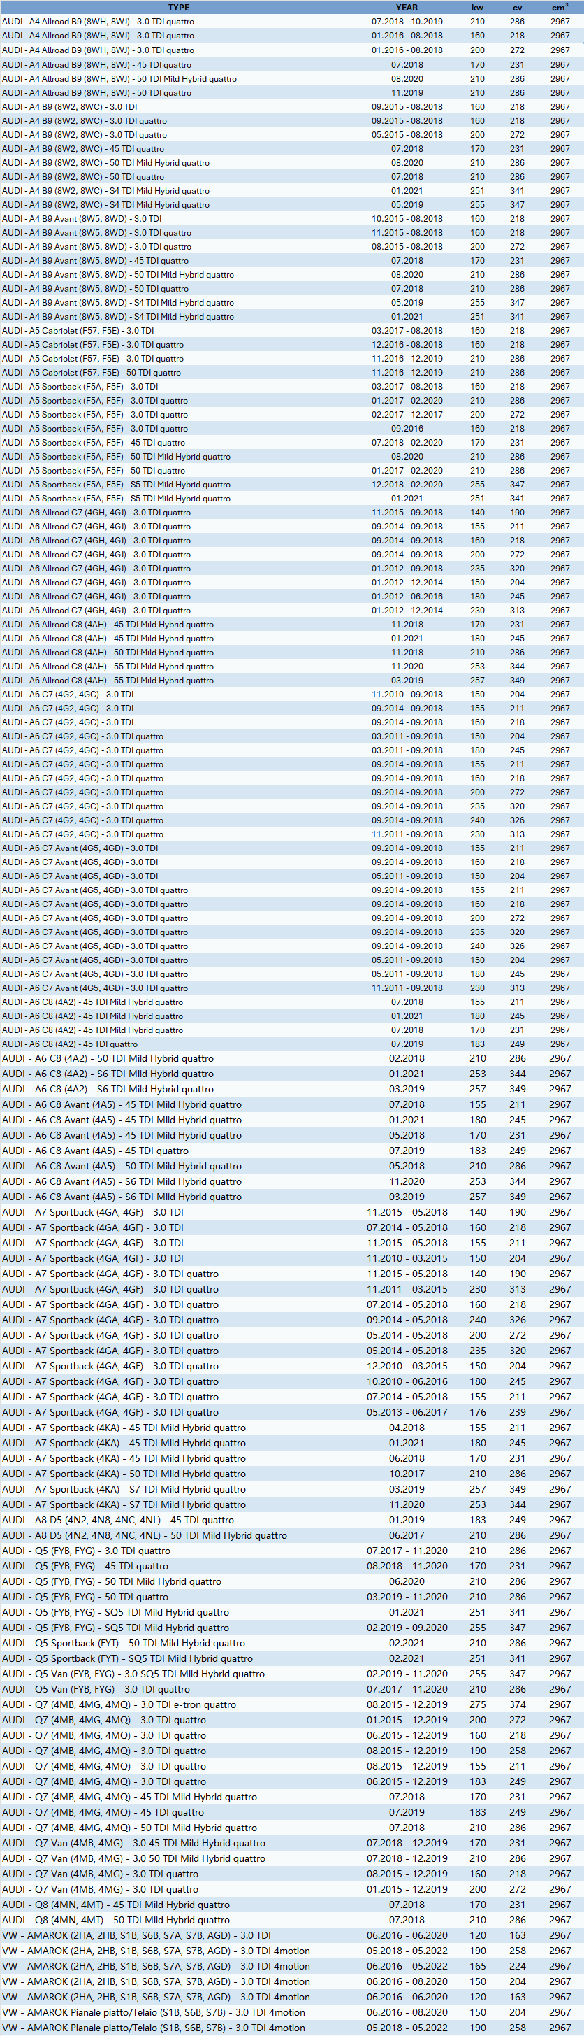Select the A8 D5 50 TDI Mild Hybrid row

145,1535
